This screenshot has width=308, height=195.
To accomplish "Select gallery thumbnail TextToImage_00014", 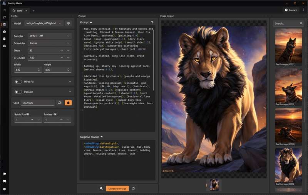I will click(x=288, y=167).
